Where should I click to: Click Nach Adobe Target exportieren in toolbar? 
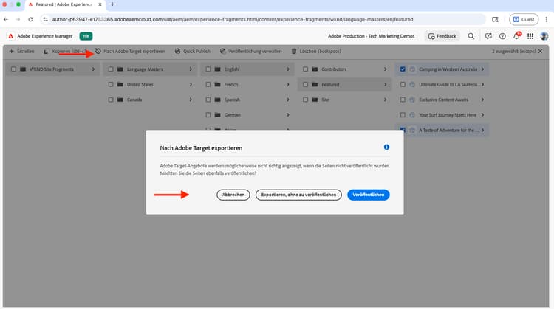pos(130,51)
